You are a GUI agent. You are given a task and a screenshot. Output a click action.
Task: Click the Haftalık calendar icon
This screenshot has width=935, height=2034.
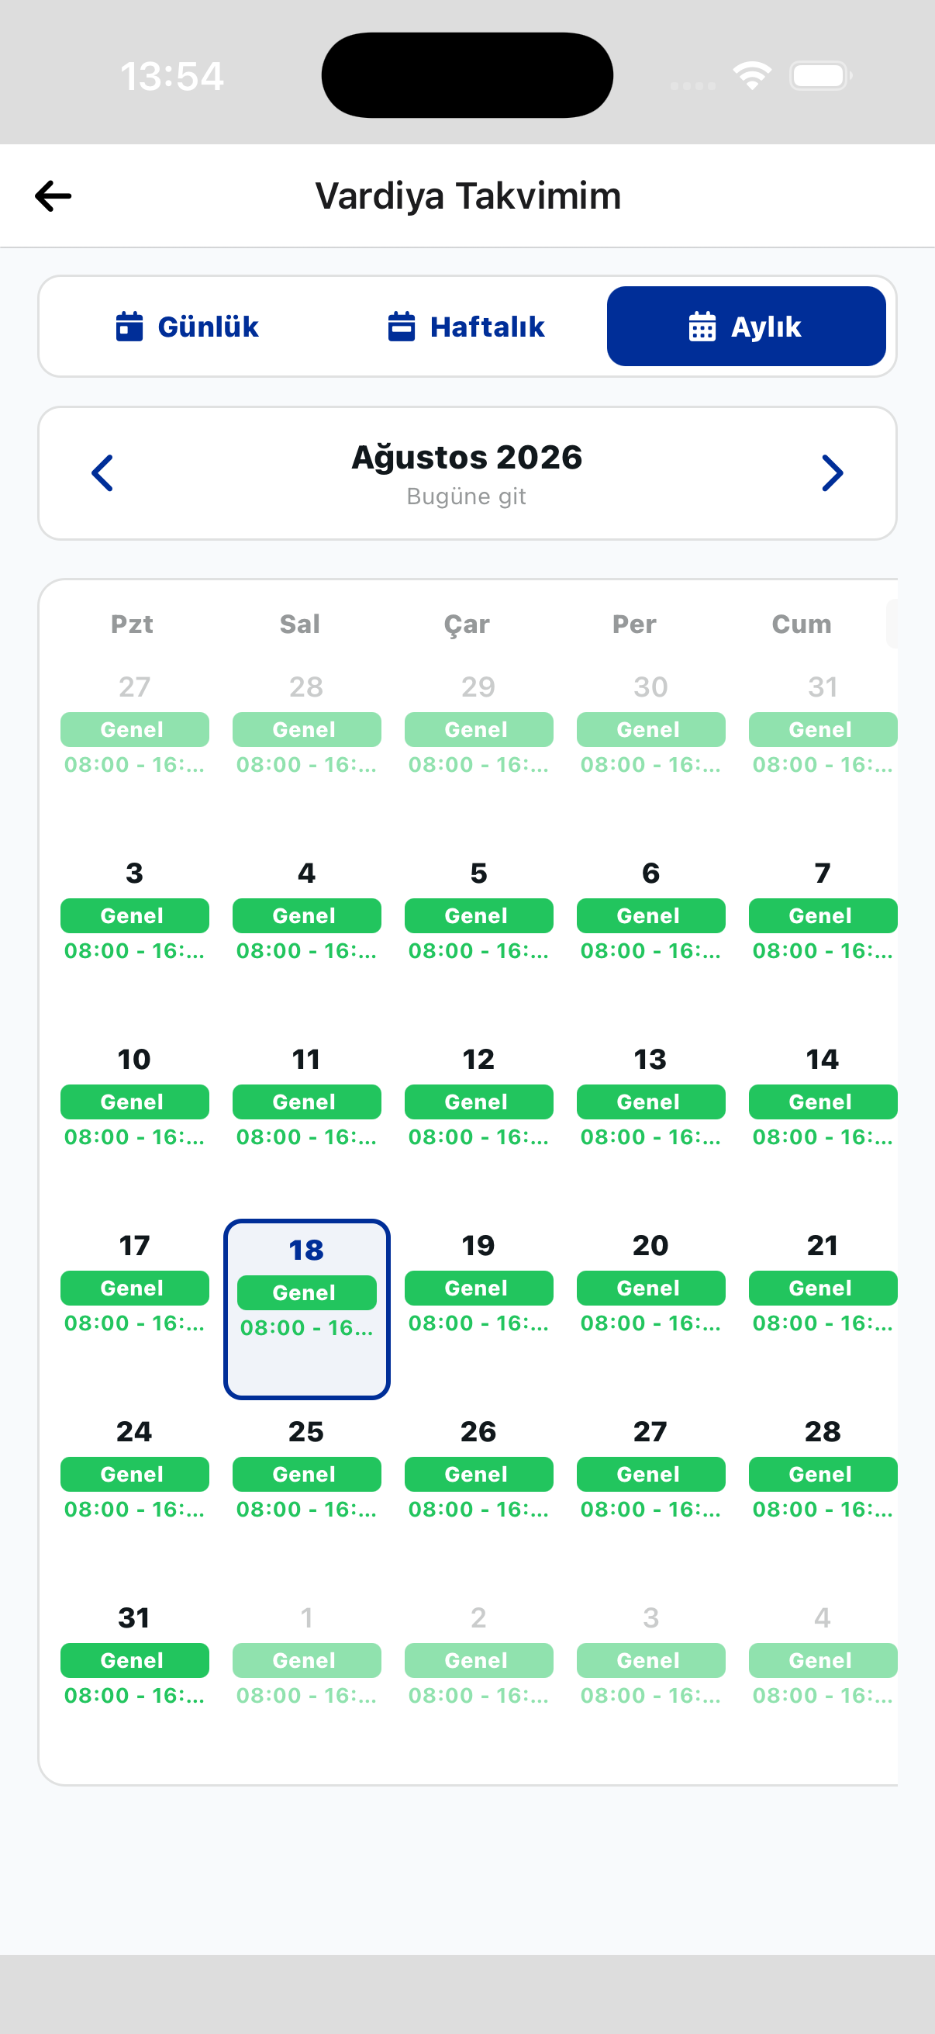tap(402, 326)
